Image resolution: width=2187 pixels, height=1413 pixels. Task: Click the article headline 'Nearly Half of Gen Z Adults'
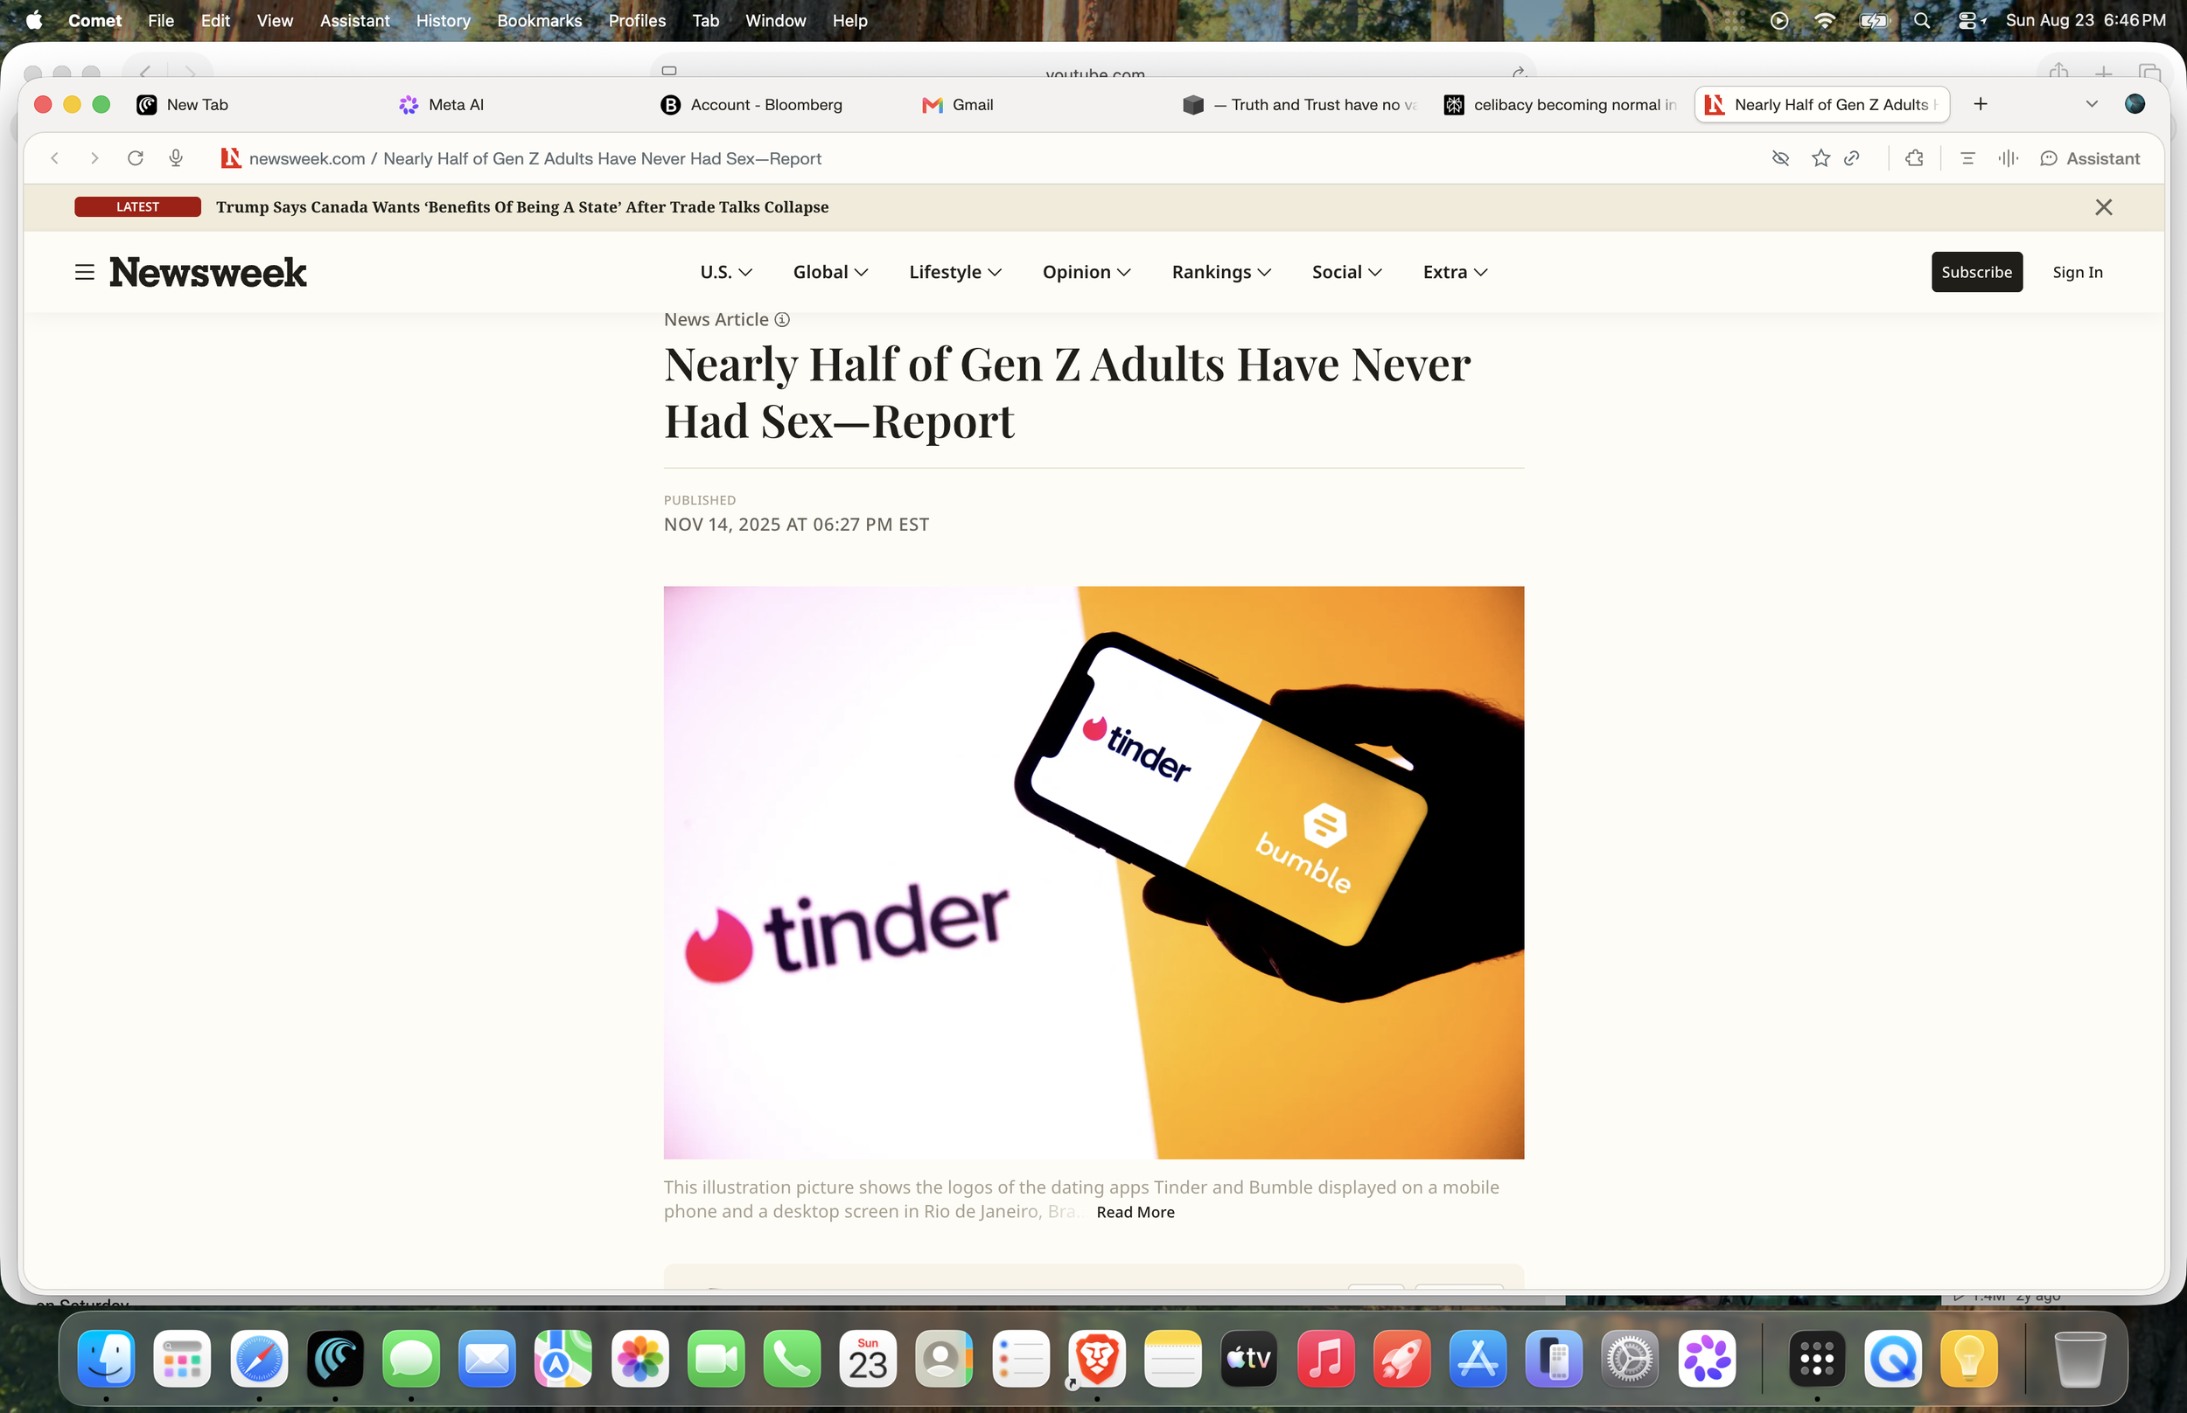click(1067, 393)
